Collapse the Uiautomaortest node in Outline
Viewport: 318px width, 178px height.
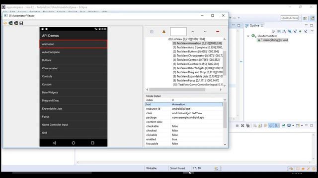[x=248, y=36]
